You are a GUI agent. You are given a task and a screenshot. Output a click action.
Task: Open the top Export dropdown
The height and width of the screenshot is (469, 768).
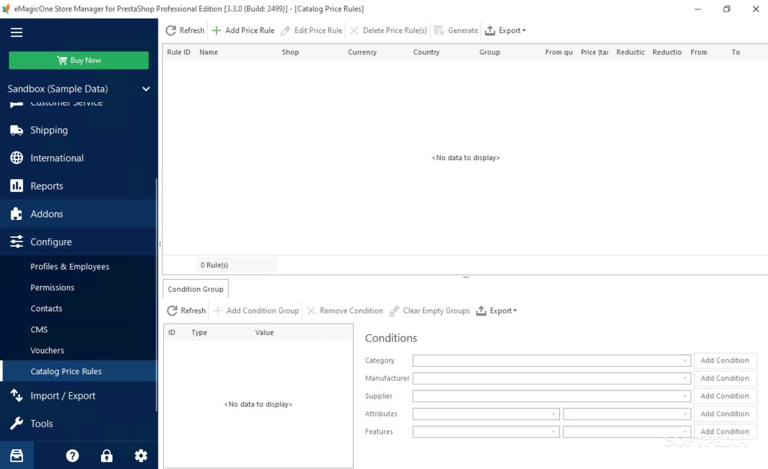pyautogui.click(x=505, y=30)
